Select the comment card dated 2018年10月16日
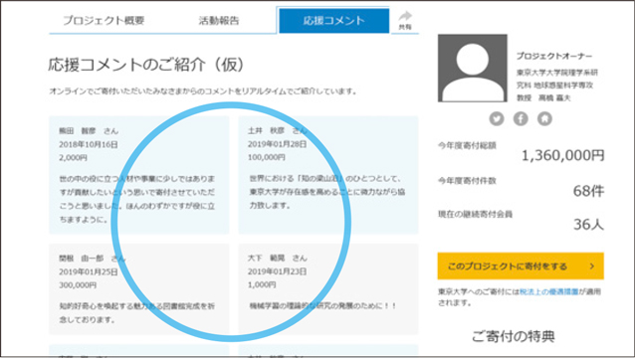 (139, 175)
